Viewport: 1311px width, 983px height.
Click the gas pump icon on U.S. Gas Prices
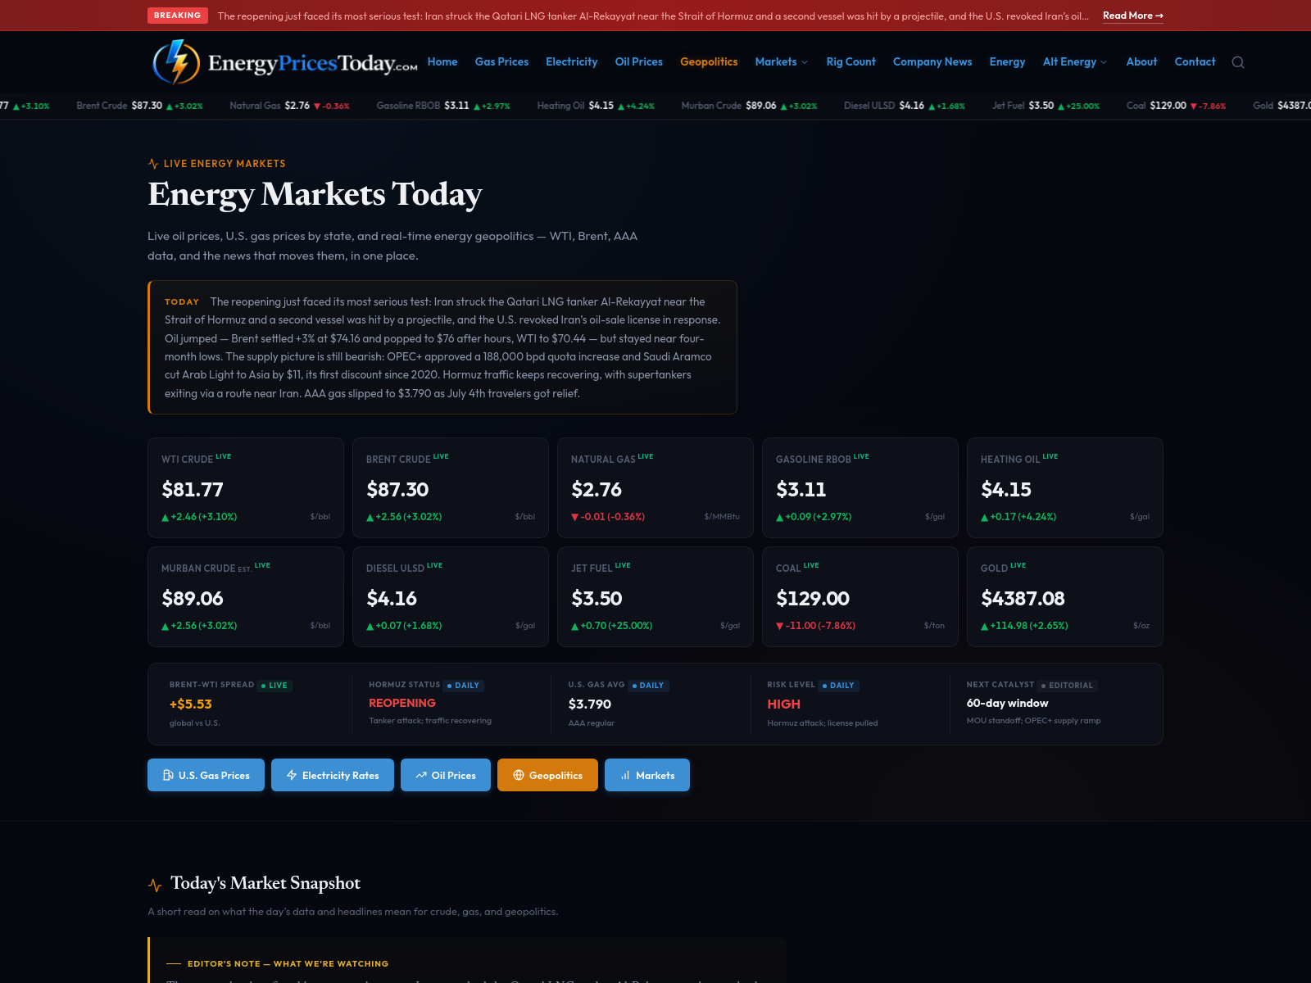(x=168, y=775)
